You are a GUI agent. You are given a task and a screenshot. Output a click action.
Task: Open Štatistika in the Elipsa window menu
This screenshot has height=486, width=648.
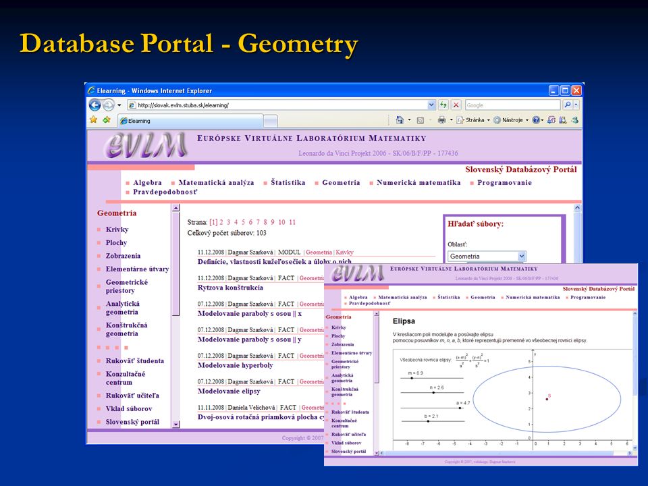(448, 297)
